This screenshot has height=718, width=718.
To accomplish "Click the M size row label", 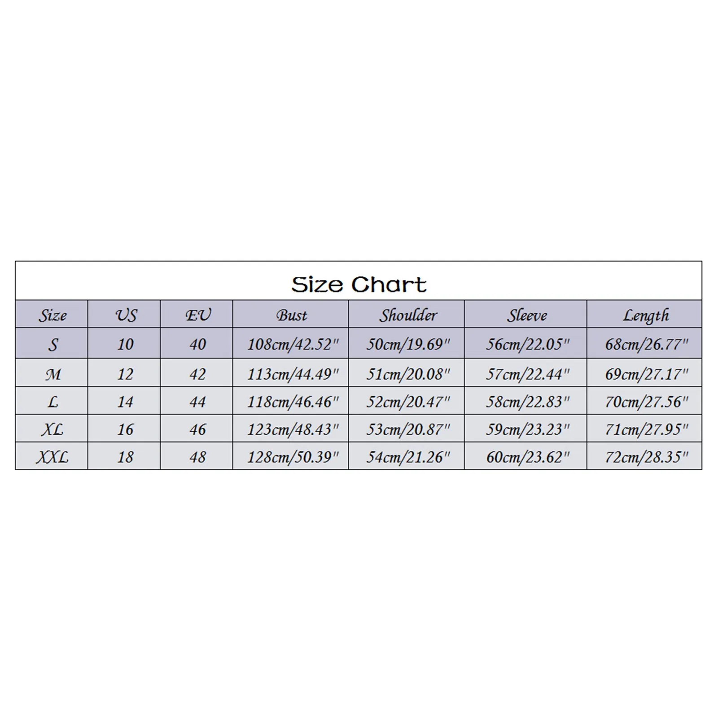I will pos(53,374).
